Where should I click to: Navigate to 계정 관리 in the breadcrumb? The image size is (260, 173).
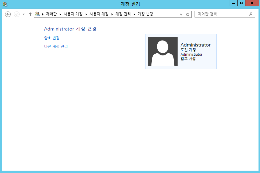tap(123, 14)
